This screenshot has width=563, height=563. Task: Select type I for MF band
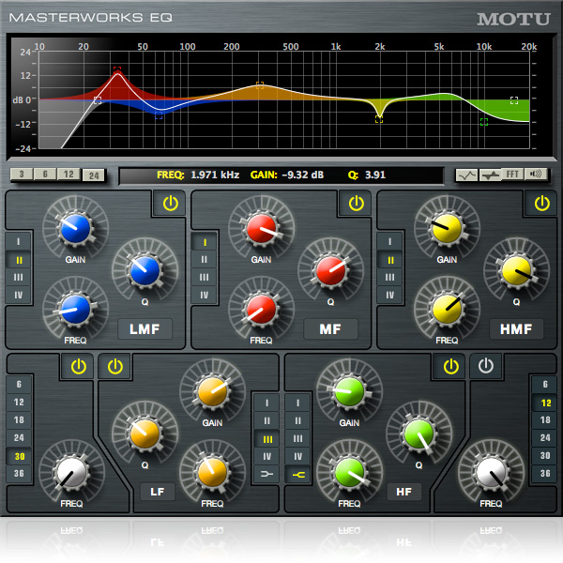(205, 242)
